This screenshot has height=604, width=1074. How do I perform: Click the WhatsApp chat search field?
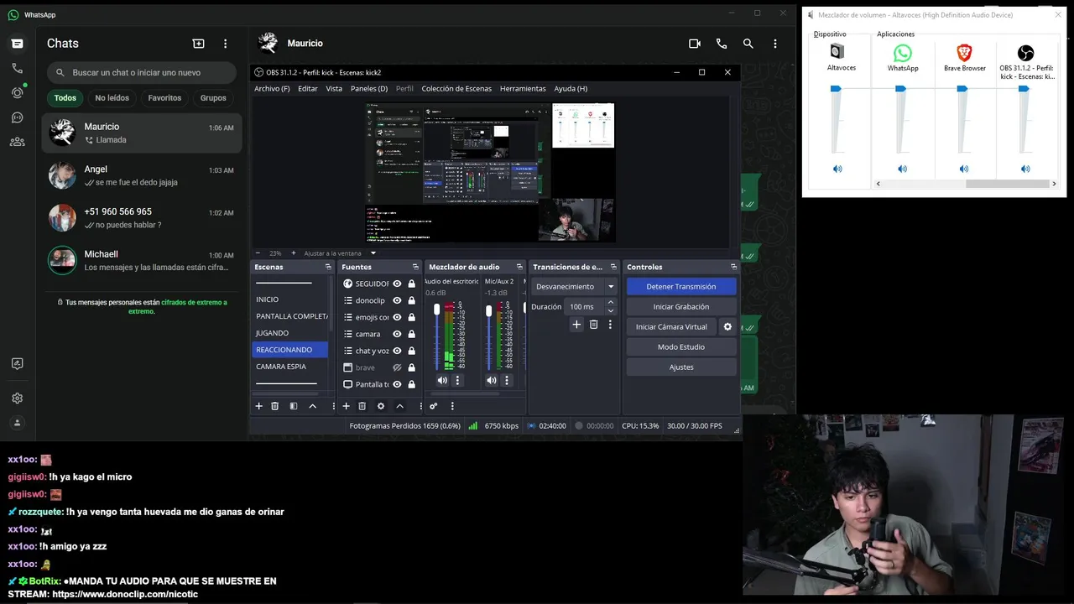click(142, 73)
